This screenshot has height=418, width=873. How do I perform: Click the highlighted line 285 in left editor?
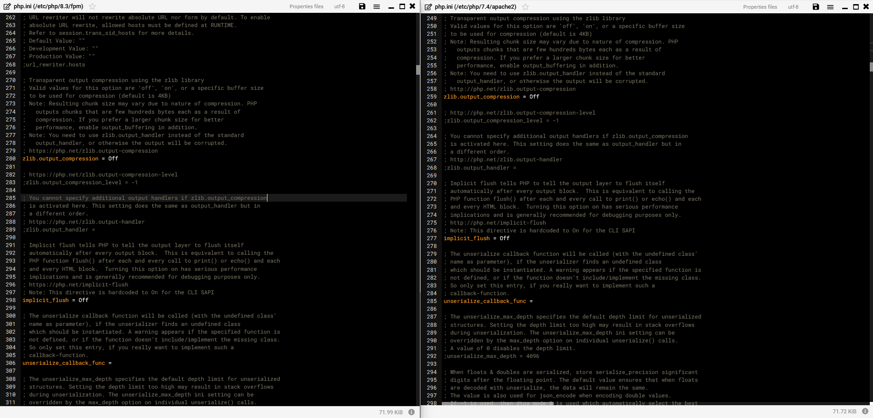(214, 198)
